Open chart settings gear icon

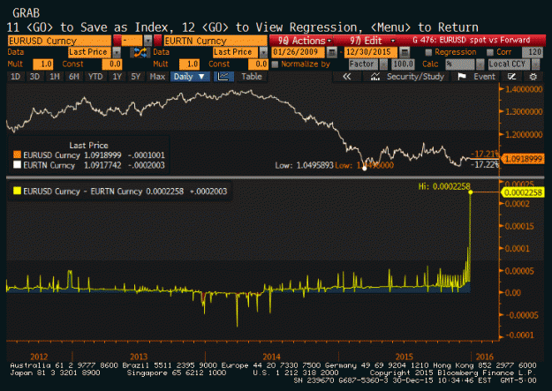coord(533,77)
